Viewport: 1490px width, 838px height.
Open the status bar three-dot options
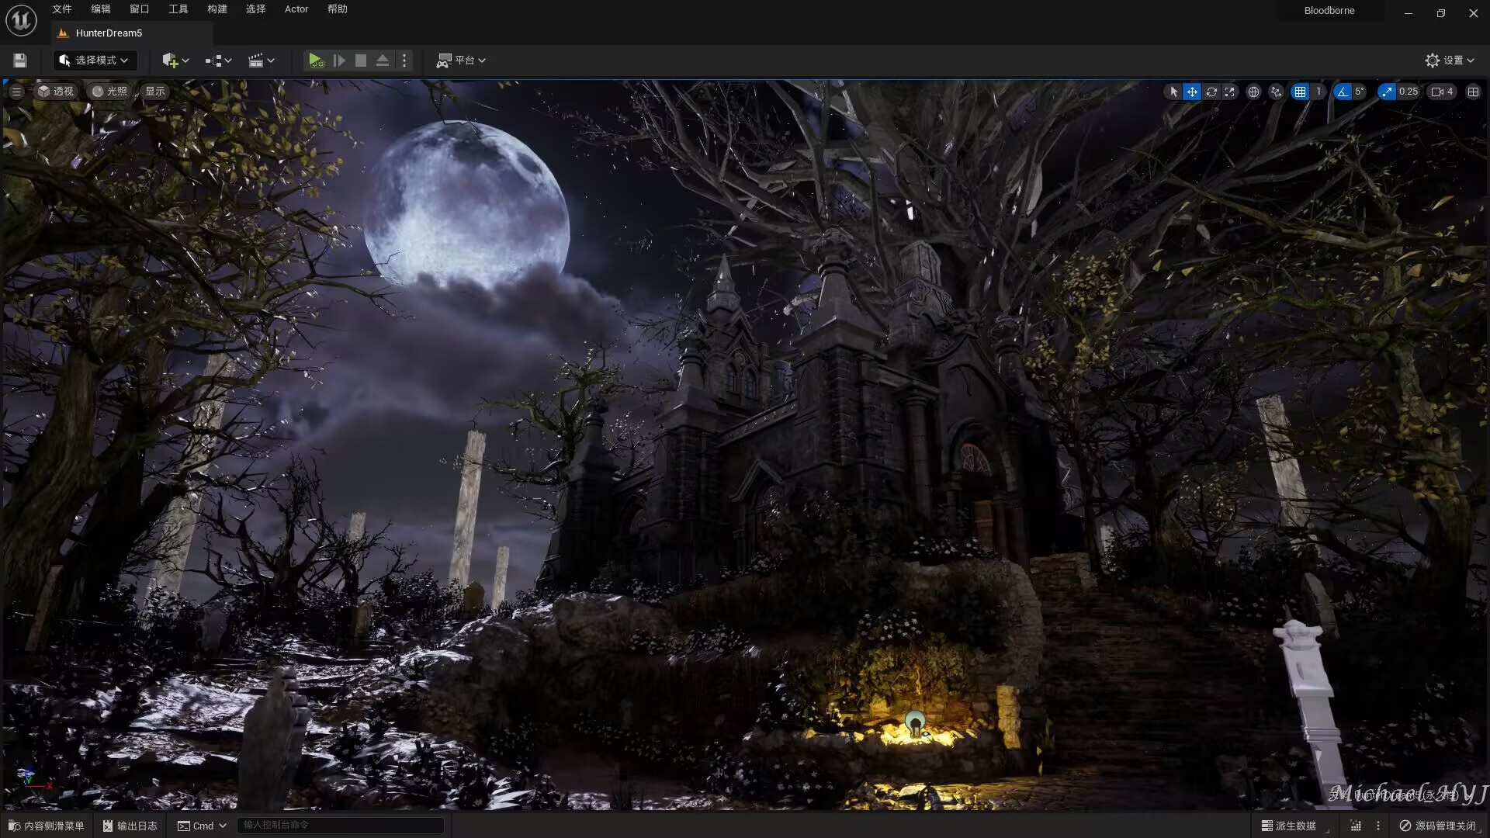1378,826
